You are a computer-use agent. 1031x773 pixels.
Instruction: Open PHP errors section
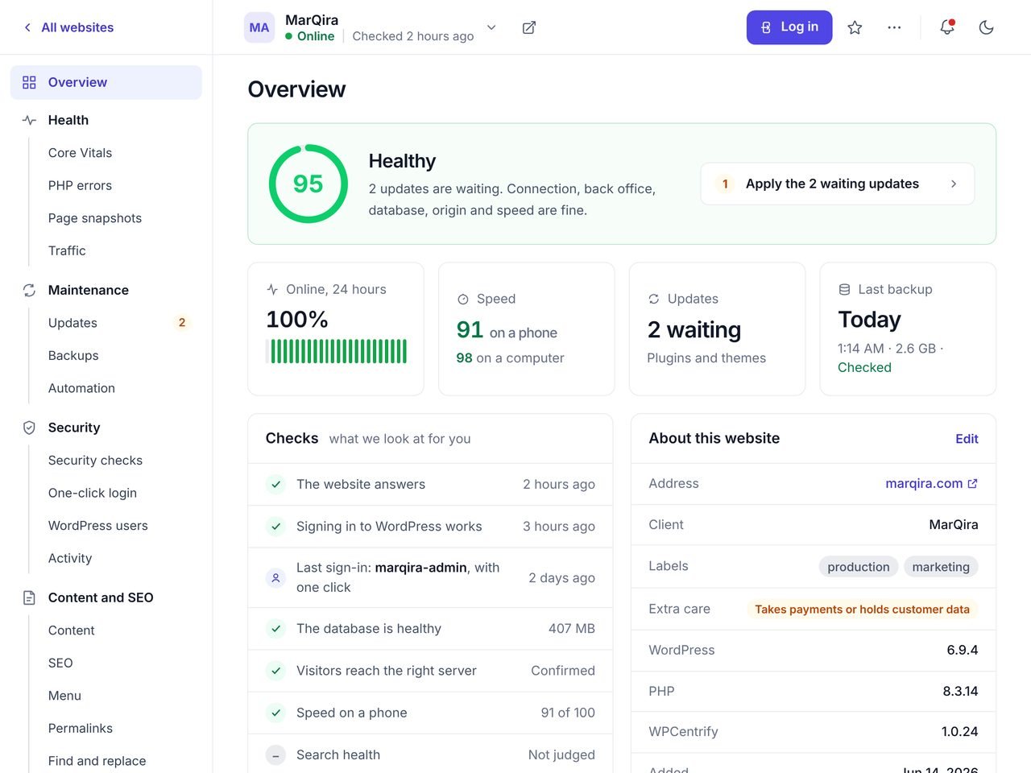(x=80, y=185)
